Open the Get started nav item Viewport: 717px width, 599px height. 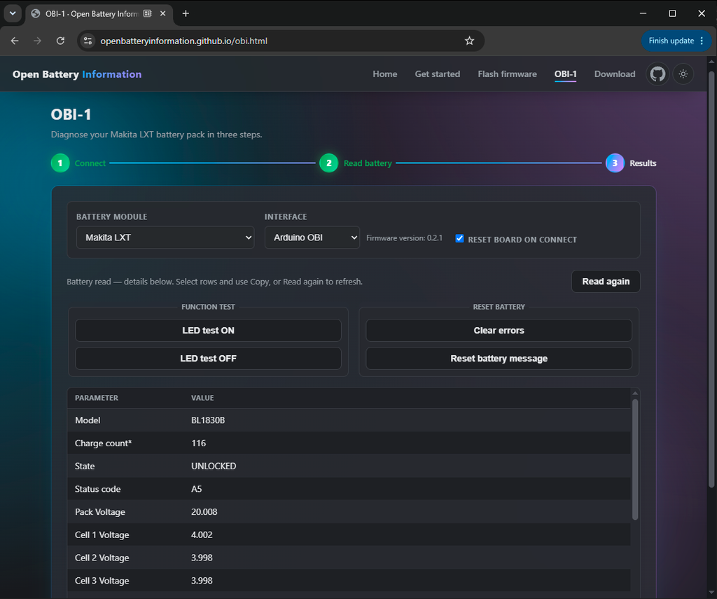click(x=437, y=74)
